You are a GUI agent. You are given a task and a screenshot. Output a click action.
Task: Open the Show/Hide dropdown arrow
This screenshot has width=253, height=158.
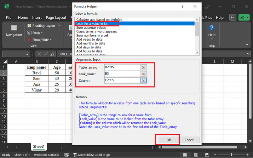click(51, 40)
